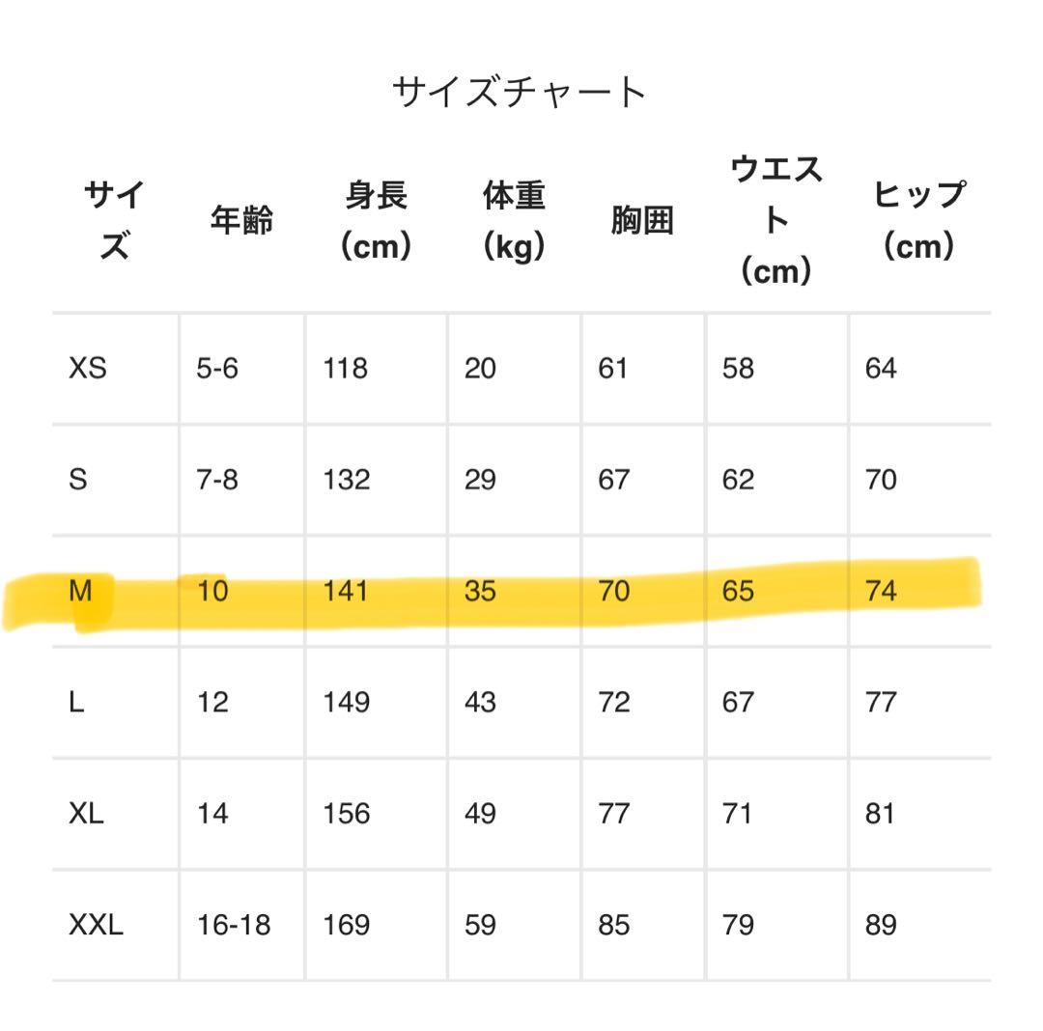Click the XXL size label

[96, 925]
